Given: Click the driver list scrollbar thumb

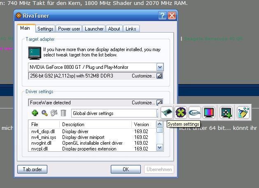Looking at the screenshot, I should [160, 130].
